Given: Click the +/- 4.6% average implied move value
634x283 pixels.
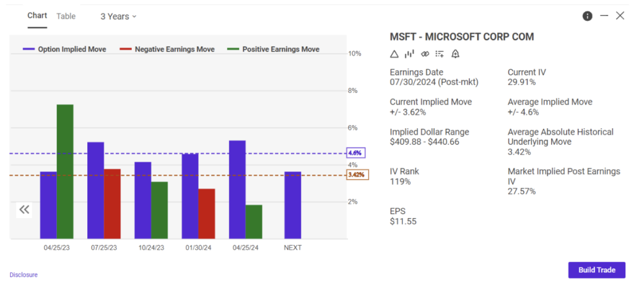Looking at the screenshot, I should [523, 112].
